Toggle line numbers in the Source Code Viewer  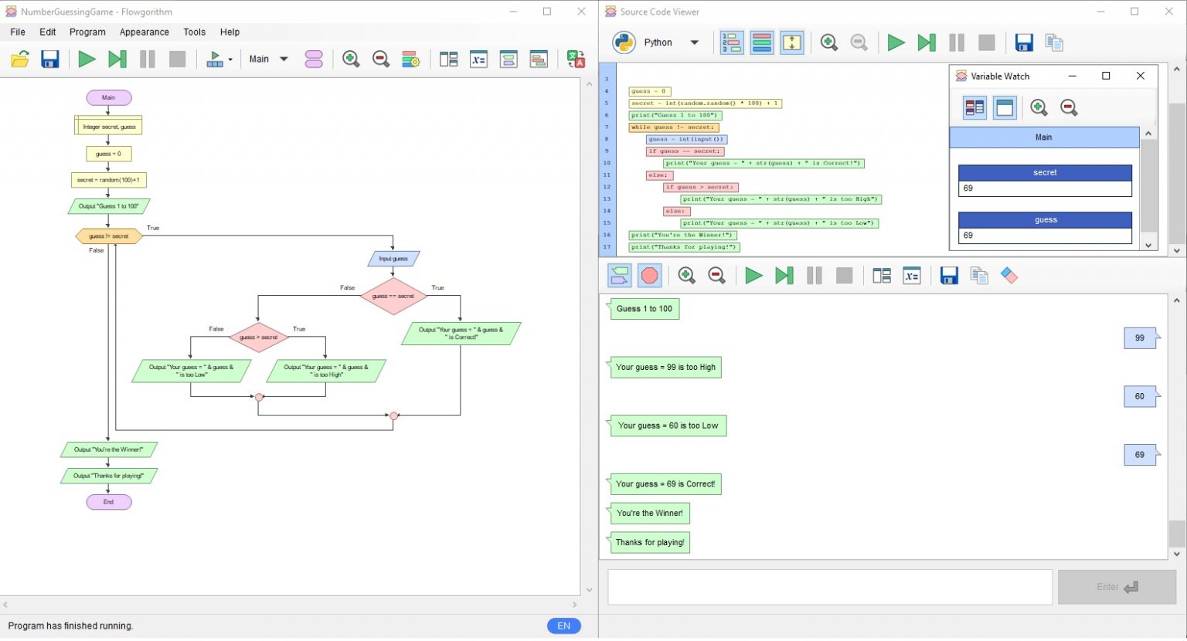click(731, 42)
